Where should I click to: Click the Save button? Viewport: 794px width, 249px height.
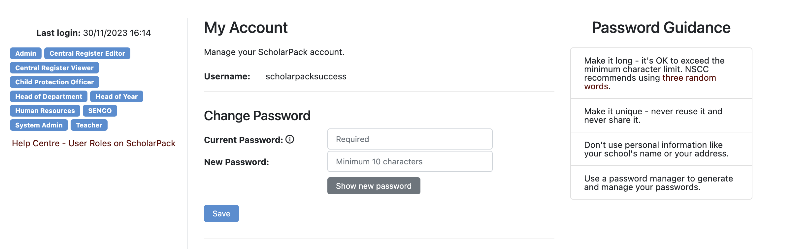point(221,213)
